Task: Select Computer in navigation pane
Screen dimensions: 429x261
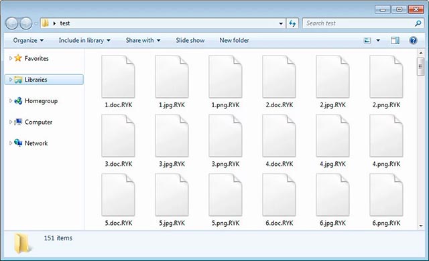Action: coord(38,122)
